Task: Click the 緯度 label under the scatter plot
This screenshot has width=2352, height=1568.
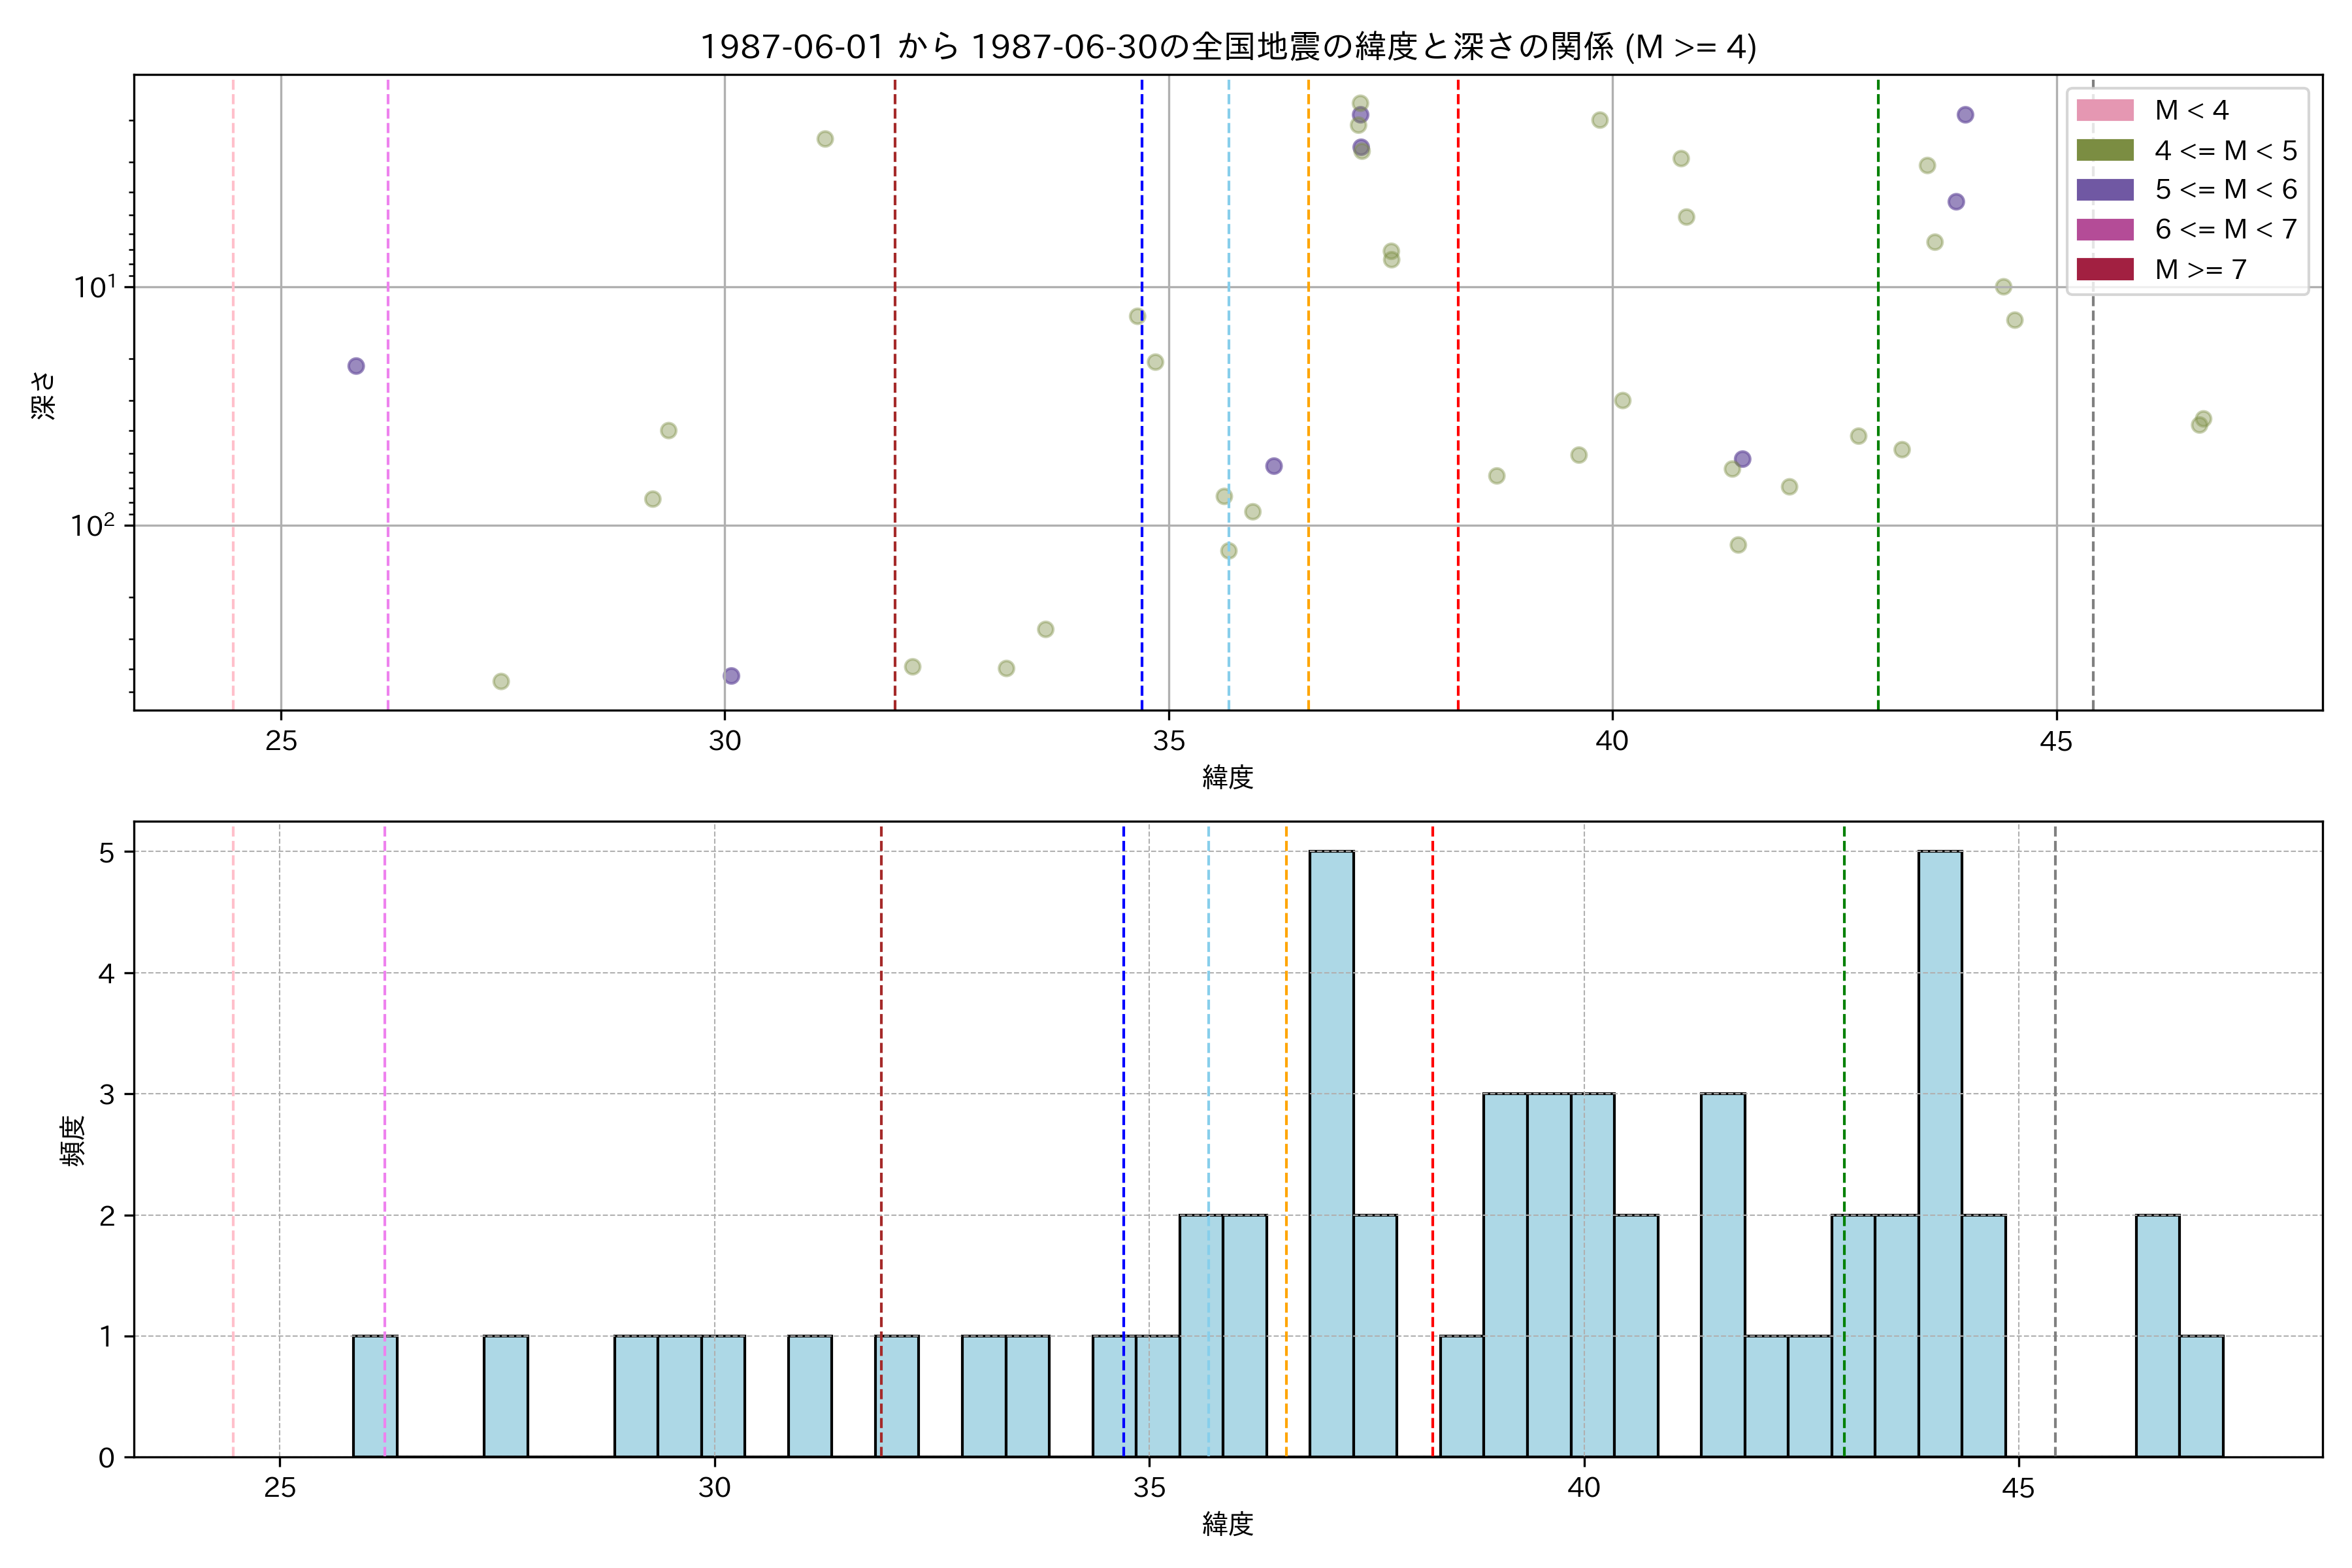Action: pos(1227,777)
